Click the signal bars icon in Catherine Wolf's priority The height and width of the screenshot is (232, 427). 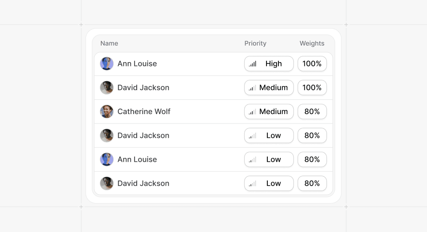tap(252, 112)
